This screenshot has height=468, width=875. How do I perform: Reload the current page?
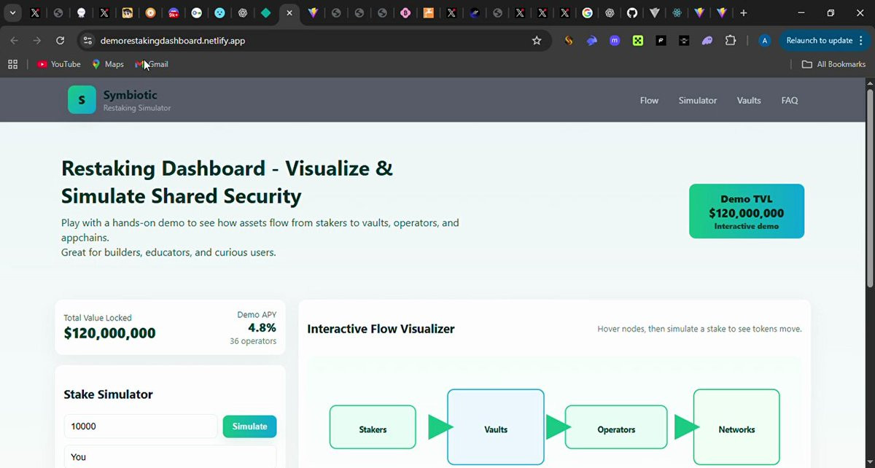point(61,41)
